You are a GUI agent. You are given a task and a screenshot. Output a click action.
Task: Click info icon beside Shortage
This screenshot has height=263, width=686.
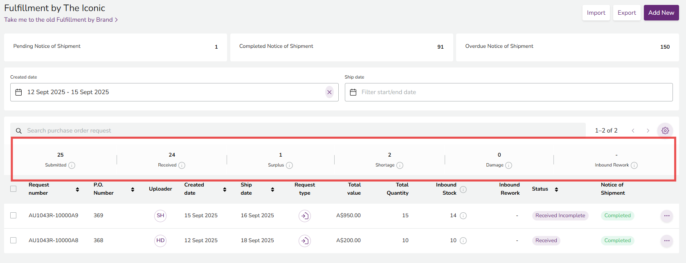click(x=400, y=165)
